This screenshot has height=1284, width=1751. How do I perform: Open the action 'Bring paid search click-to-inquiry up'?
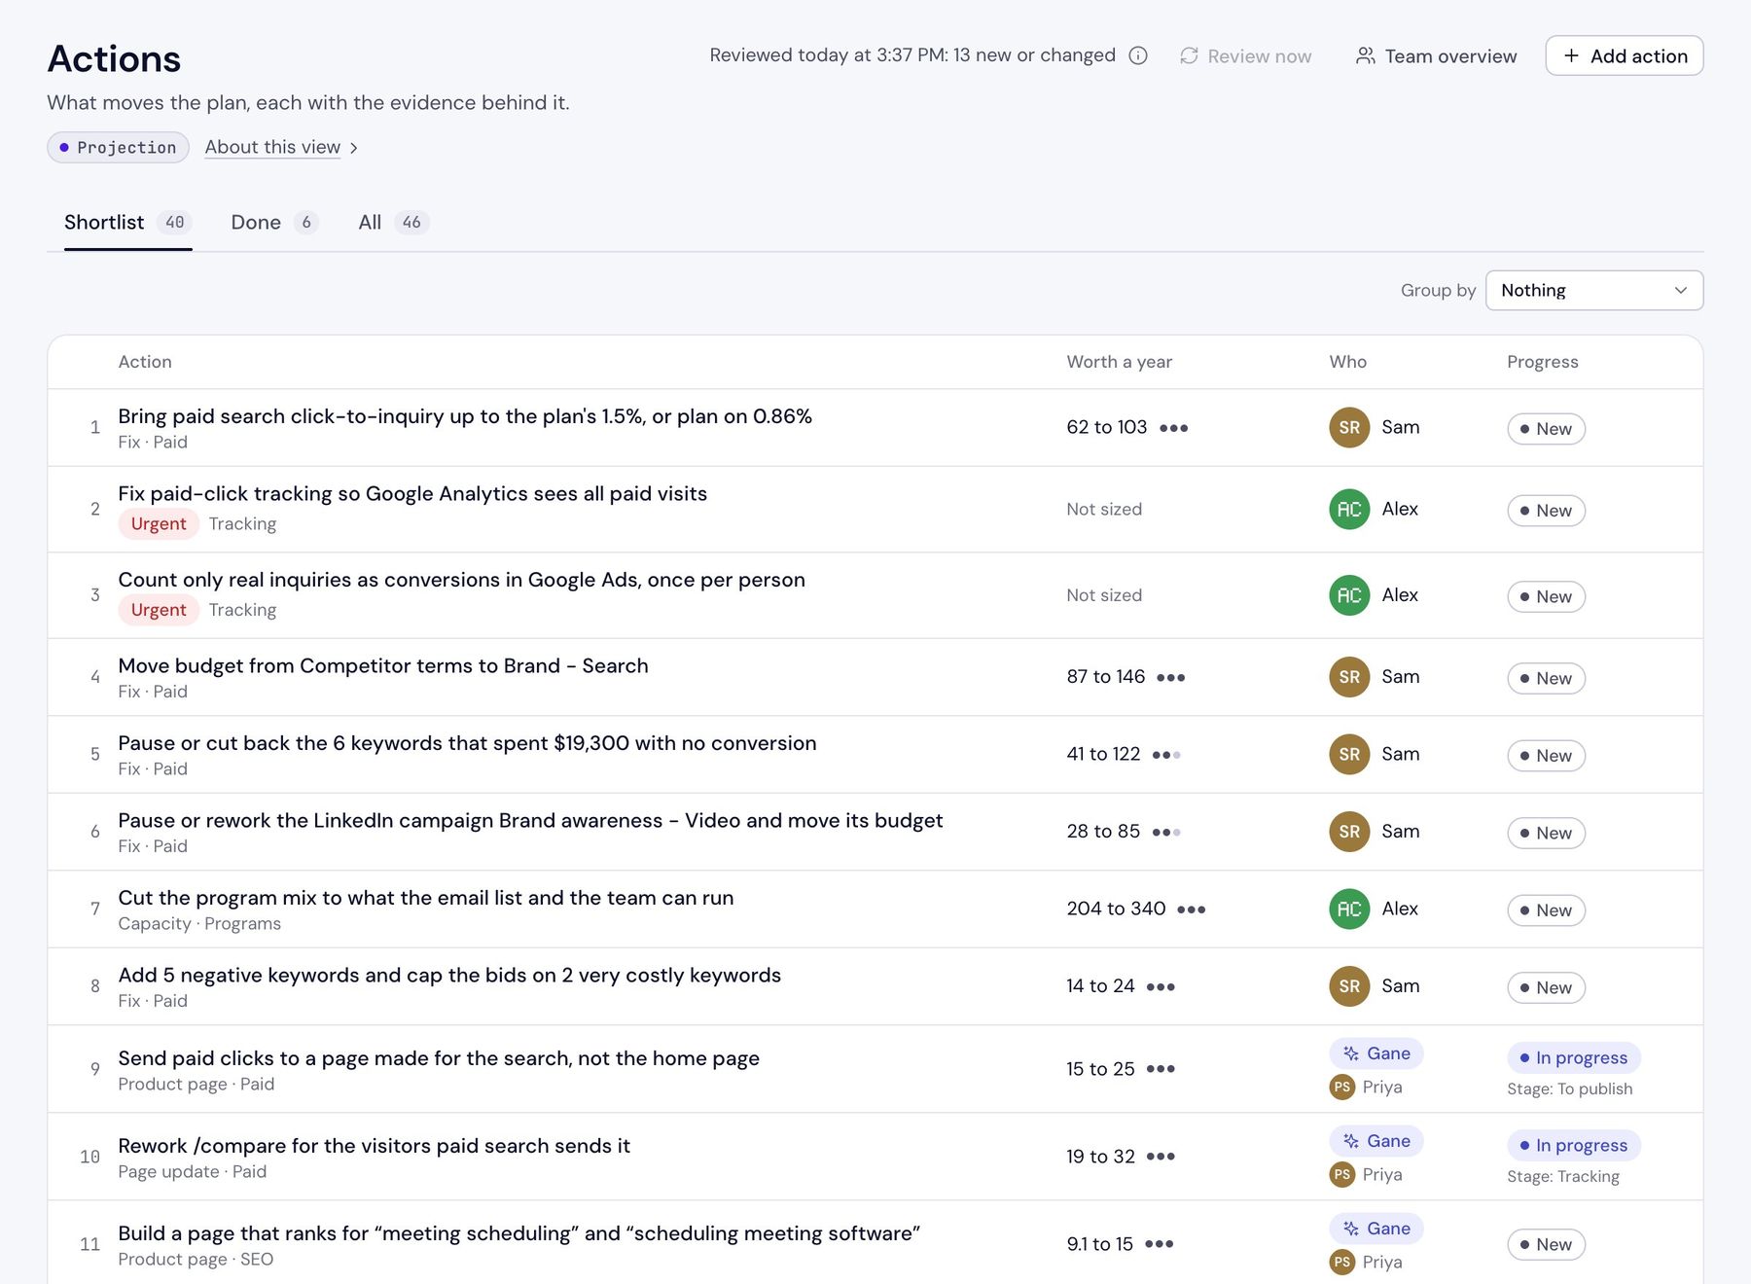[x=465, y=416]
